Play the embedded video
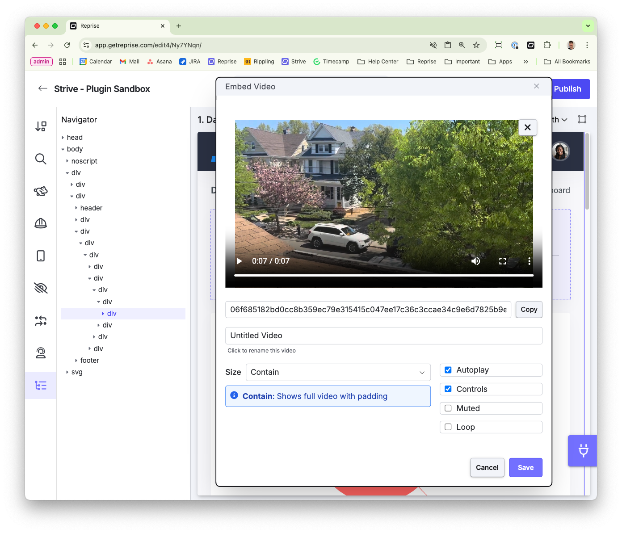This screenshot has height=533, width=622. (x=240, y=261)
